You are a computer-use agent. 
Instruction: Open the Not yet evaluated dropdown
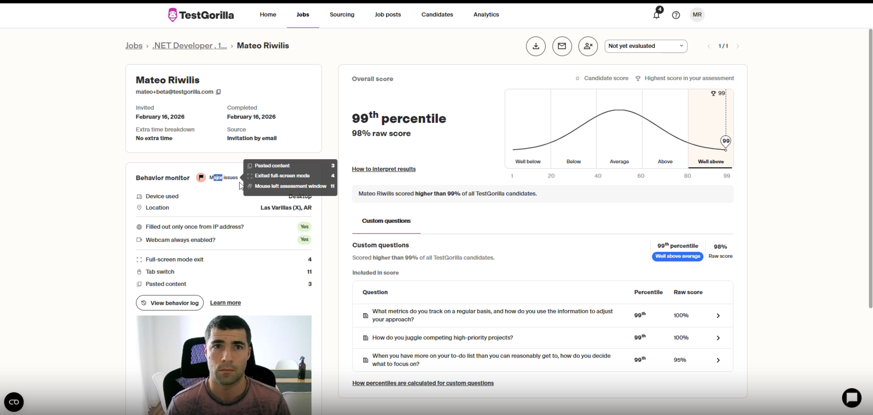click(646, 46)
